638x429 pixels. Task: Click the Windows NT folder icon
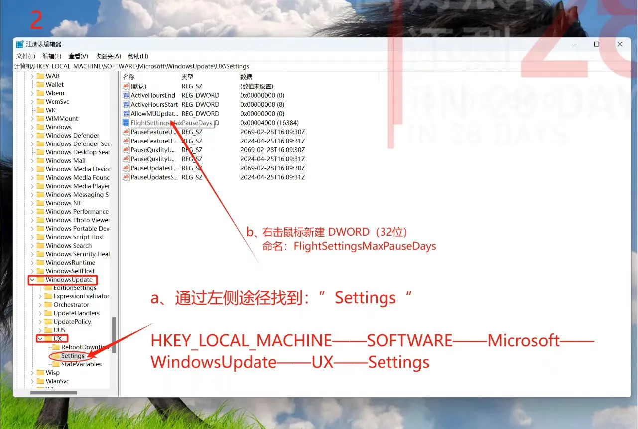point(40,203)
